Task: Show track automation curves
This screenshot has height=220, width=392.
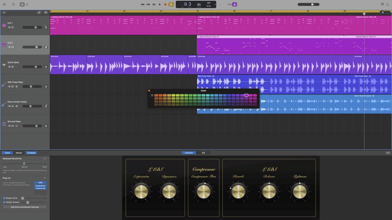Action: point(39,12)
